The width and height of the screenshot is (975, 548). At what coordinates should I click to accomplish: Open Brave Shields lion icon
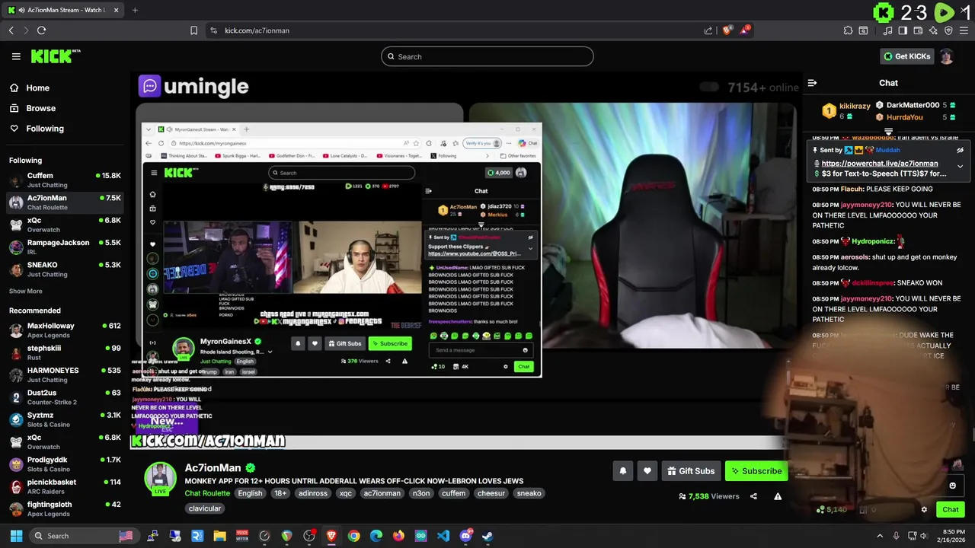727,30
